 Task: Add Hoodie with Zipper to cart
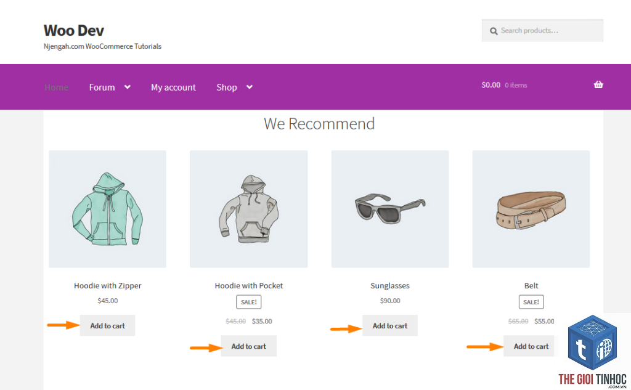107,325
